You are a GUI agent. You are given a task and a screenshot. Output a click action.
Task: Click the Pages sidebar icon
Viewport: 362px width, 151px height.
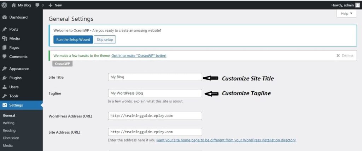pyautogui.click(x=4, y=48)
